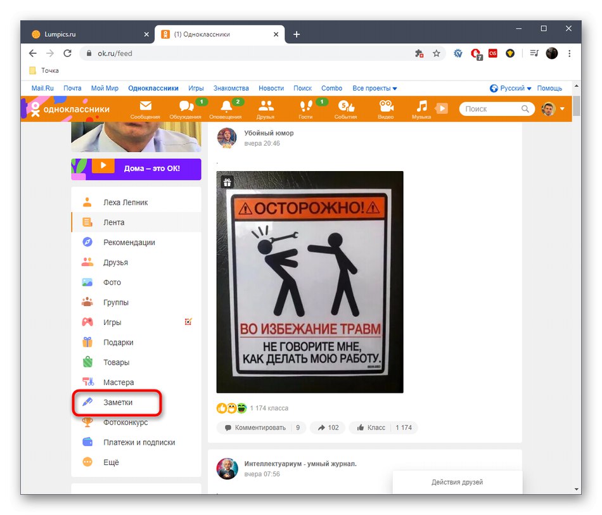
Task: Open Игры in the left sidebar
Action: (136, 322)
